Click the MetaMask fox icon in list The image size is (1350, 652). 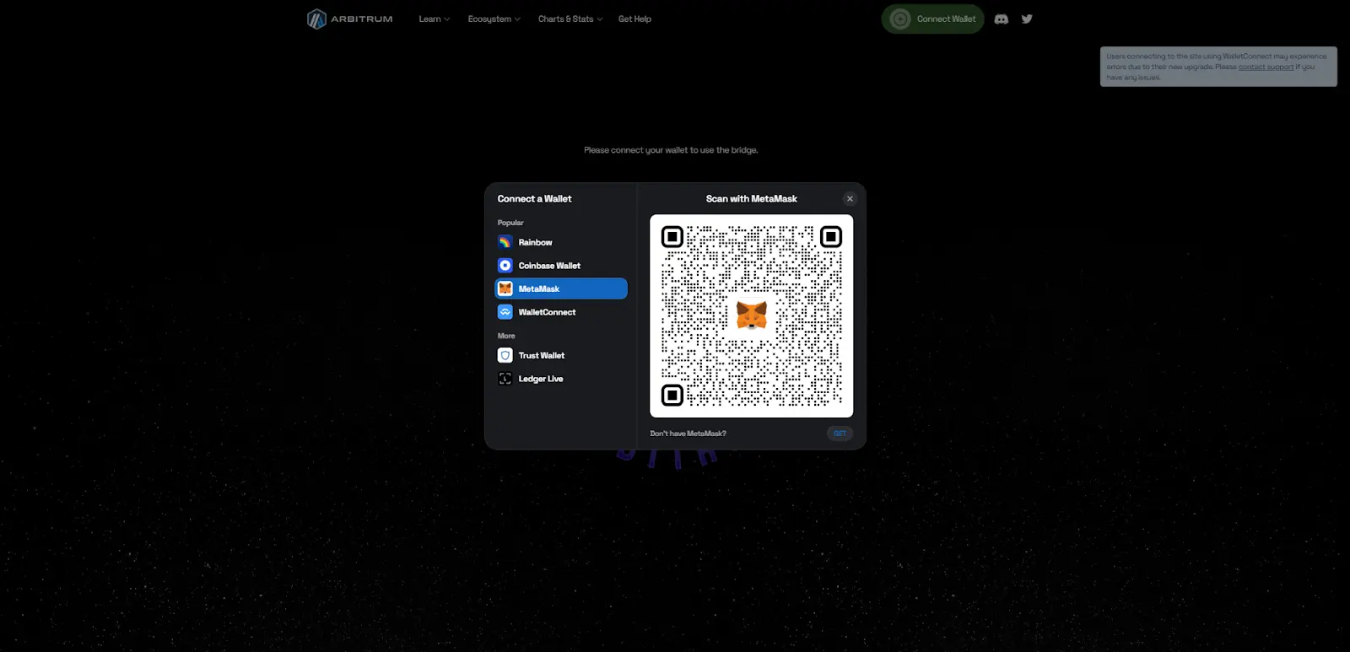505,288
